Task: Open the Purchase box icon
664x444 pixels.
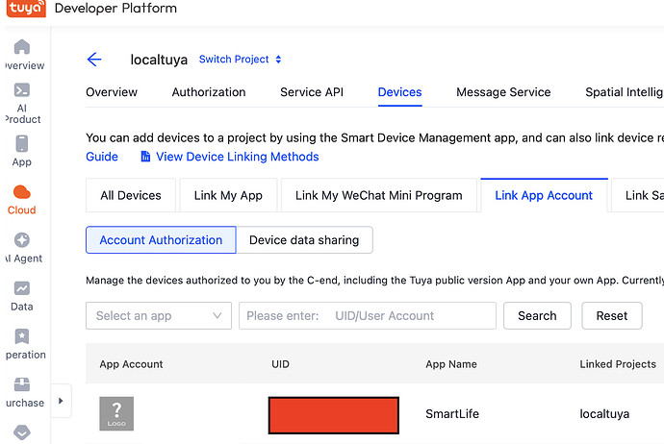Action: point(22,384)
